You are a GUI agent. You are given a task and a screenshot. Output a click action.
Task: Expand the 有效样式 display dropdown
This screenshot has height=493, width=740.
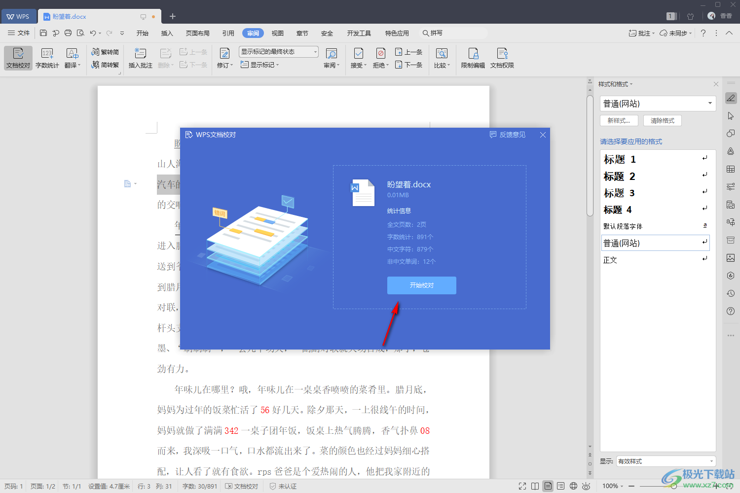711,461
